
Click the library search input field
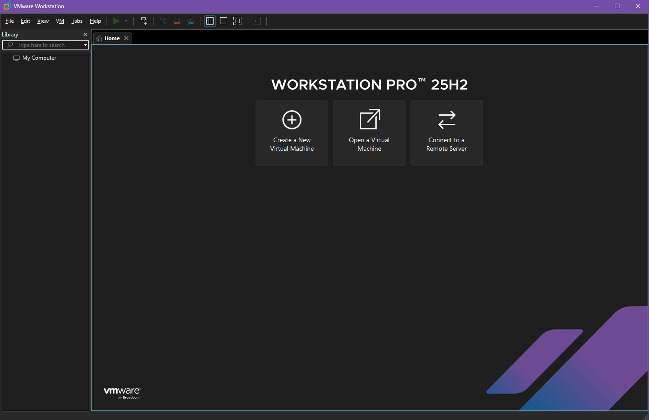pyautogui.click(x=46, y=45)
